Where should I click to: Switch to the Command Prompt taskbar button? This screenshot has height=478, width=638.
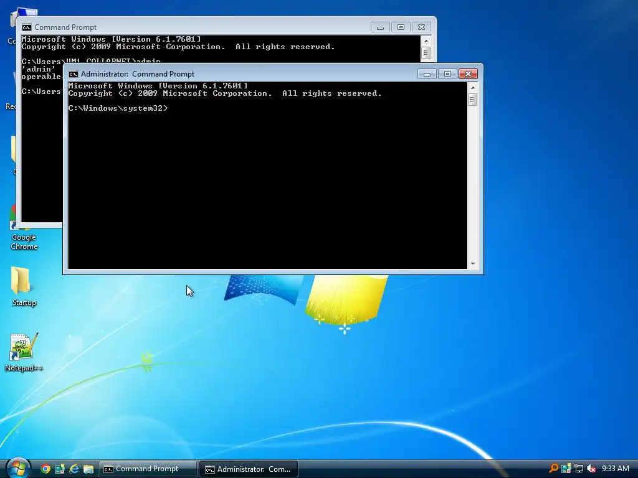point(148,469)
